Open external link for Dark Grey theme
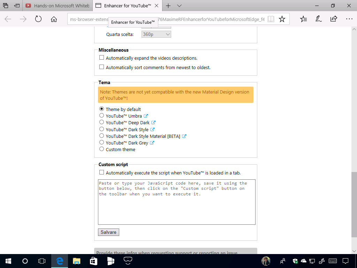Viewport: 357px width, 268px height. click(x=152, y=143)
